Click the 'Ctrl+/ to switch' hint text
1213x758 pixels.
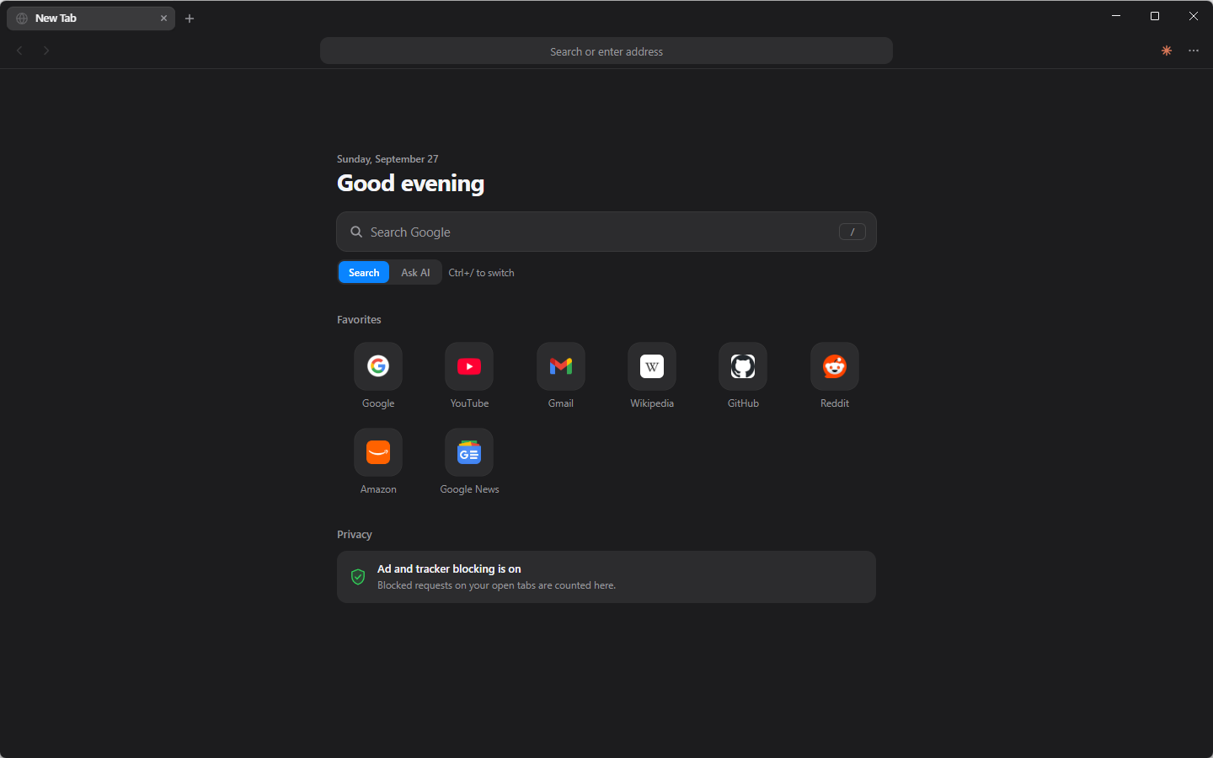click(481, 273)
